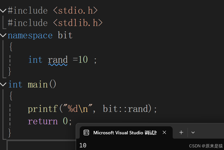Collapse the namespace bit fold arrow
This screenshot has height=150, width=224.
(x=3, y=35)
